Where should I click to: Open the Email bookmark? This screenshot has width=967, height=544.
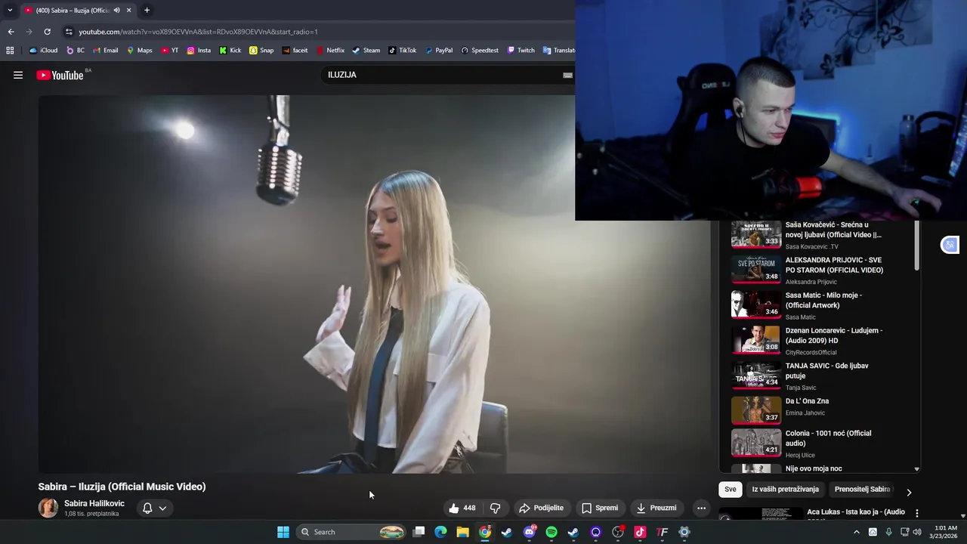[x=106, y=51]
